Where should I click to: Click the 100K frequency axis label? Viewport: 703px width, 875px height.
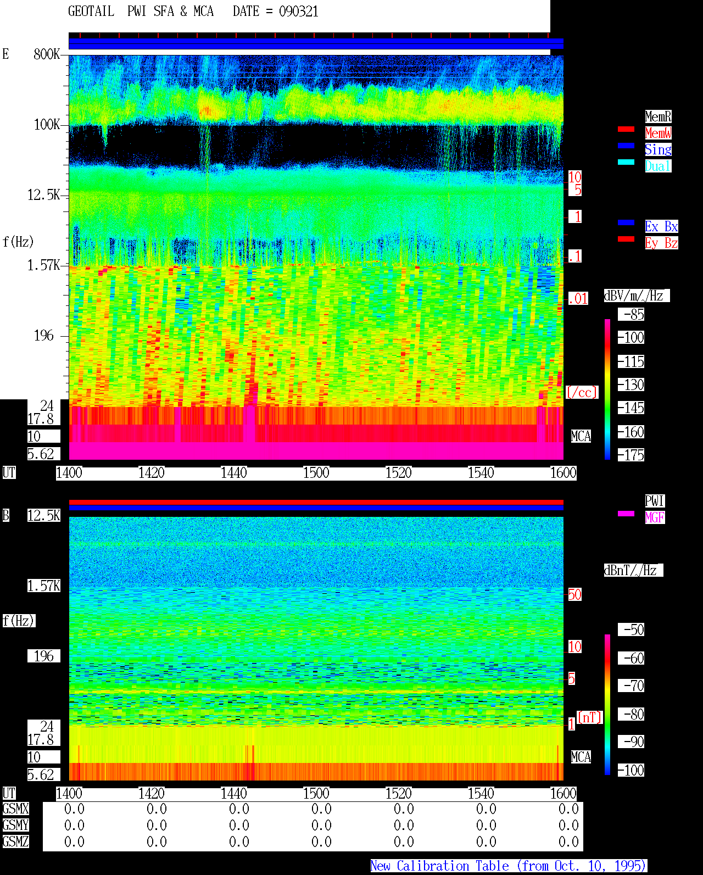47,124
